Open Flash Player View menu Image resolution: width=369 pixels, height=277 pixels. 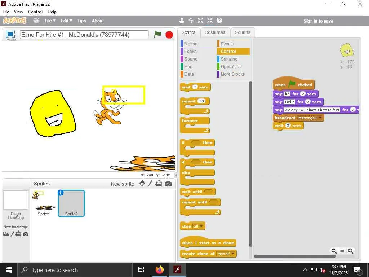coord(18,12)
